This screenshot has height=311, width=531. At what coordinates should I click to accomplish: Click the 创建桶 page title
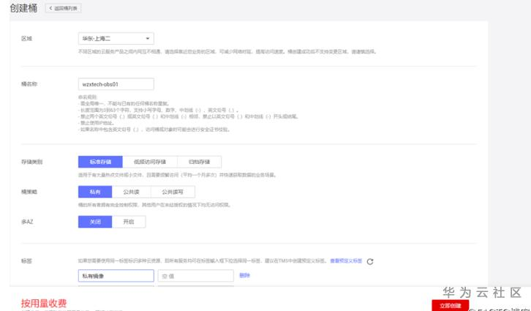[23, 8]
